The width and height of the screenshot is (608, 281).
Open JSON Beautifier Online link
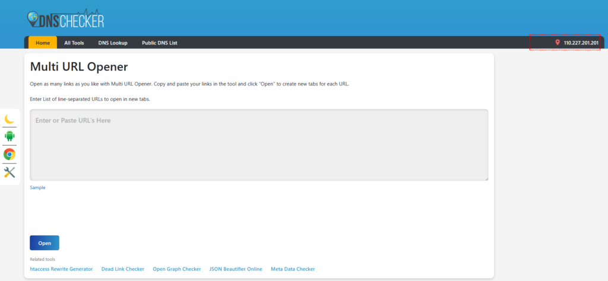[x=236, y=269]
